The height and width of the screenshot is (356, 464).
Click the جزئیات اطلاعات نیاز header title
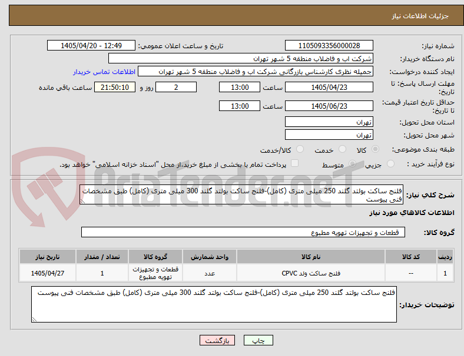(x=420, y=16)
